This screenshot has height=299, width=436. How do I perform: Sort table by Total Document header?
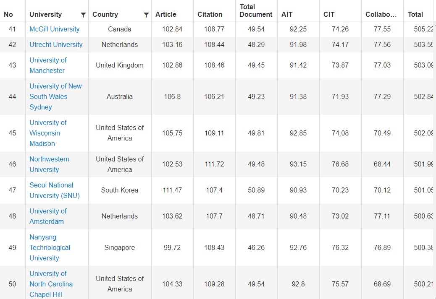(256, 10)
